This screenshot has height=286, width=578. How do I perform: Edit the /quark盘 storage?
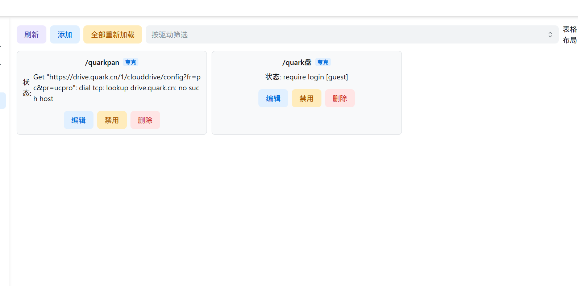tap(273, 98)
